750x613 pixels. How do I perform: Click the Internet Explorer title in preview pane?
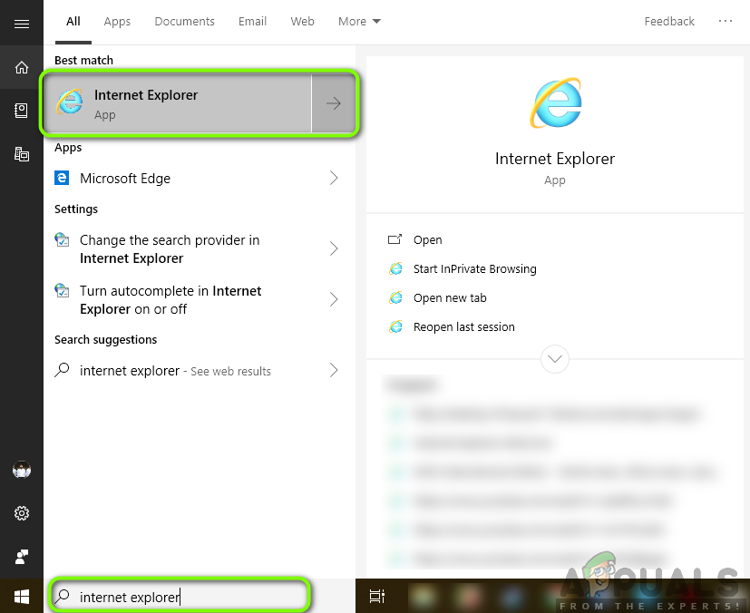(x=555, y=159)
